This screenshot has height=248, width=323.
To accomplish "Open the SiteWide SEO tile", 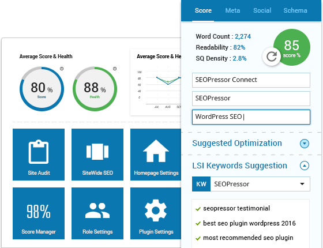I will click(97, 155).
